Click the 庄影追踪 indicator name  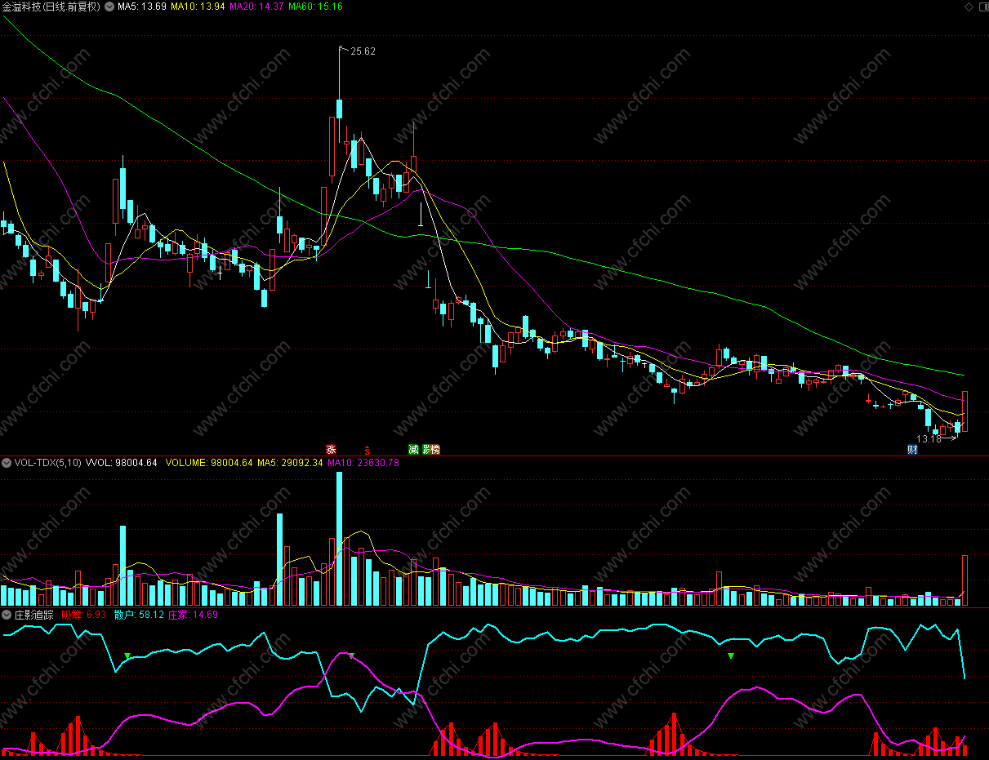pyautogui.click(x=33, y=615)
